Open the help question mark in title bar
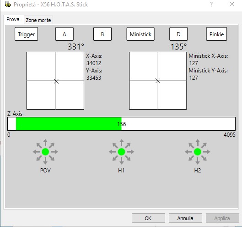Screen dimensions: 242x227 click(211, 4)
